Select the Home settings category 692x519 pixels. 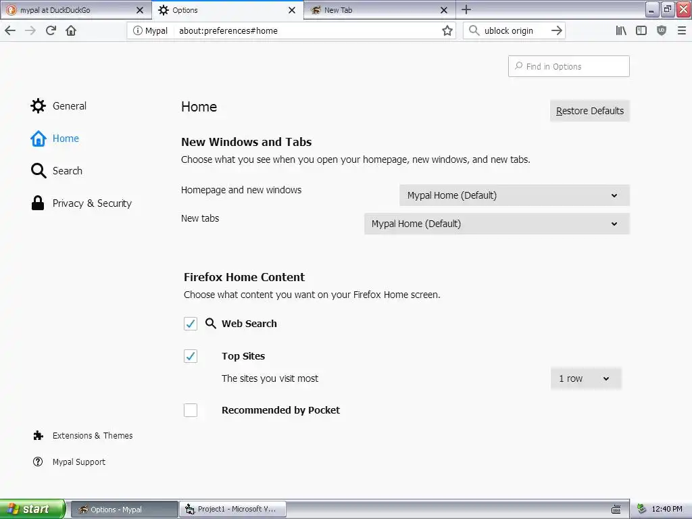[x=55, y=139]
